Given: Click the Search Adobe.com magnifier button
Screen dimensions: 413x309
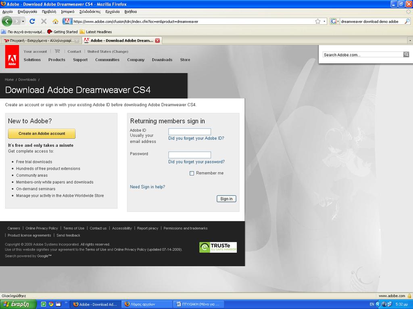Looking at the screenshot, I should tap(406, 54).
